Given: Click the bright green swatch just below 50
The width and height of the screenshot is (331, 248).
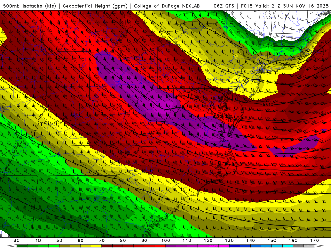Looking at the screenshot, I should click(x=54, y=246).
